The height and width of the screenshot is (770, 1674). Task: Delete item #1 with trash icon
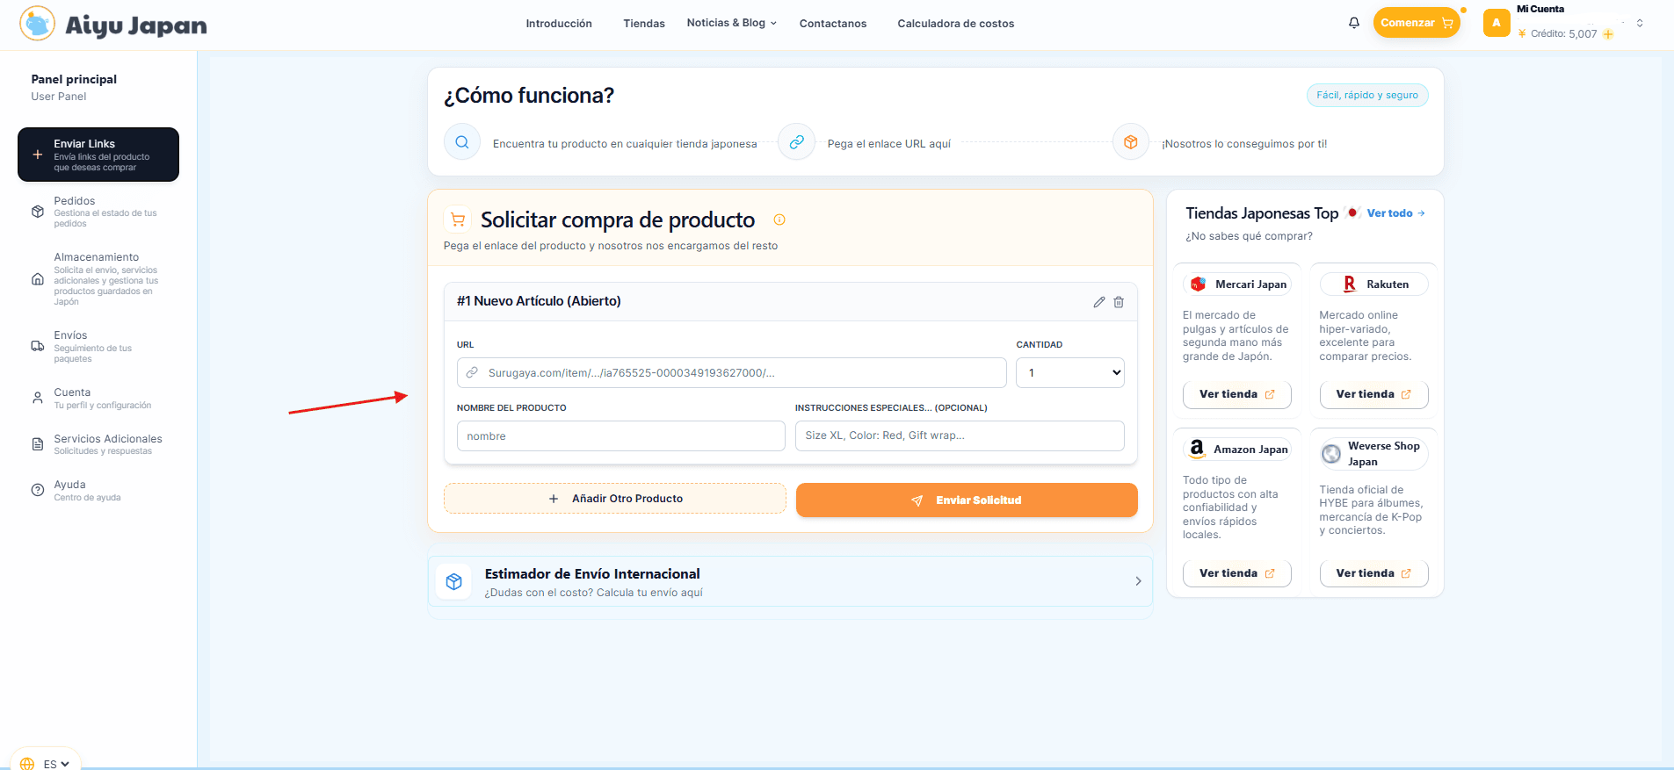click(x=1119, y=302)
